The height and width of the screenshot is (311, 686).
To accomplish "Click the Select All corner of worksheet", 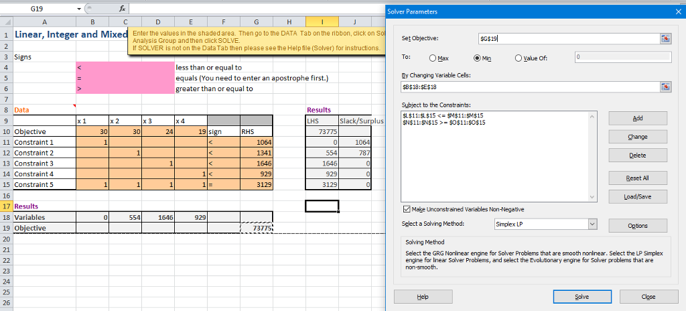I will point(6,21).
